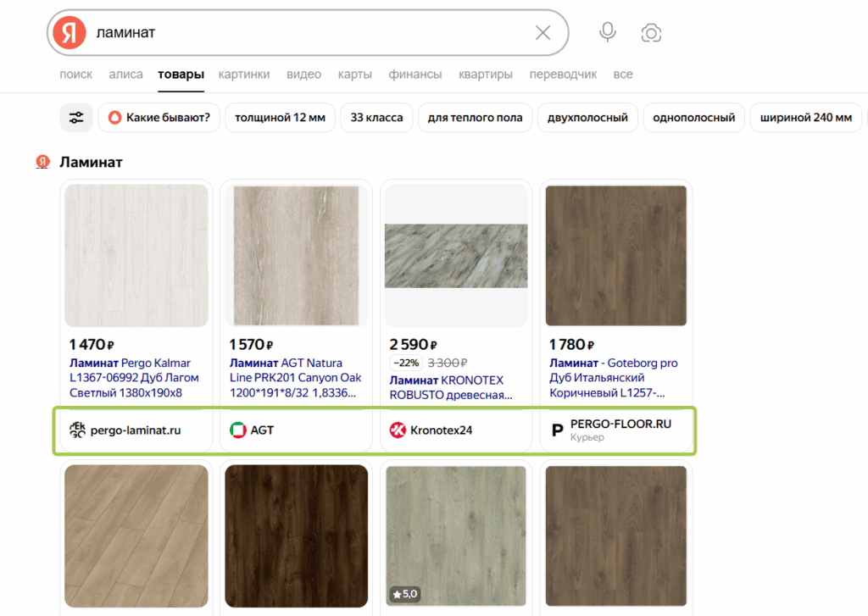Open the 'квартиры' tab
This screenshot has width=868, height=616.
[486, 75]
